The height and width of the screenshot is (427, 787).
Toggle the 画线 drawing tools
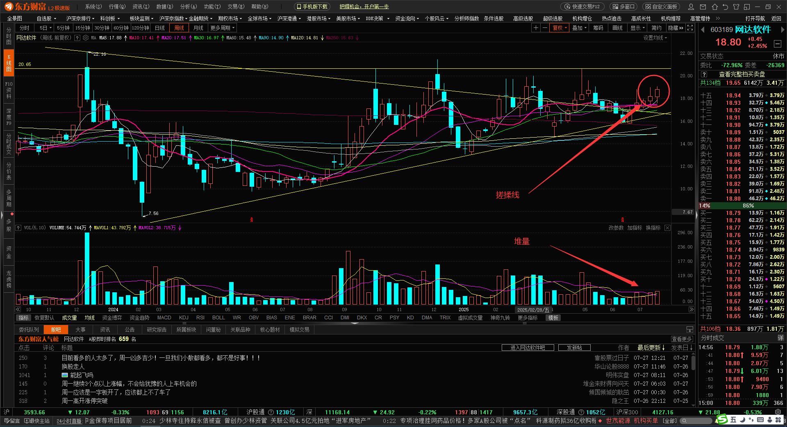pos(617,28)
